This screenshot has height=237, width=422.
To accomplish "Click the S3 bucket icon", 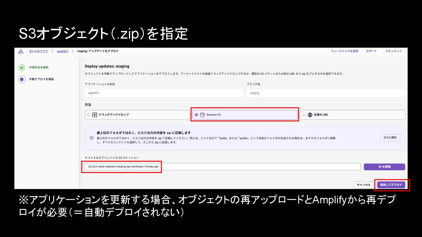I will click(x=202, y=115).
